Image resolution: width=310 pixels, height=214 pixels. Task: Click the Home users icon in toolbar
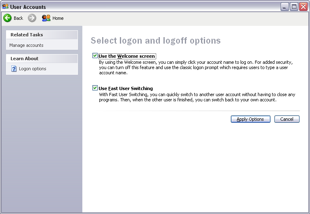[x=46, y=18]
